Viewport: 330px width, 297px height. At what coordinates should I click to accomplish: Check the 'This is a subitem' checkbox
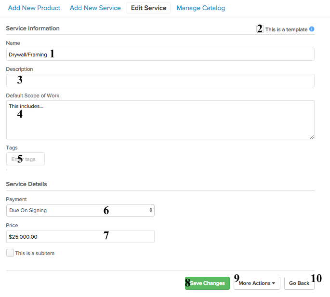point(10,253)
